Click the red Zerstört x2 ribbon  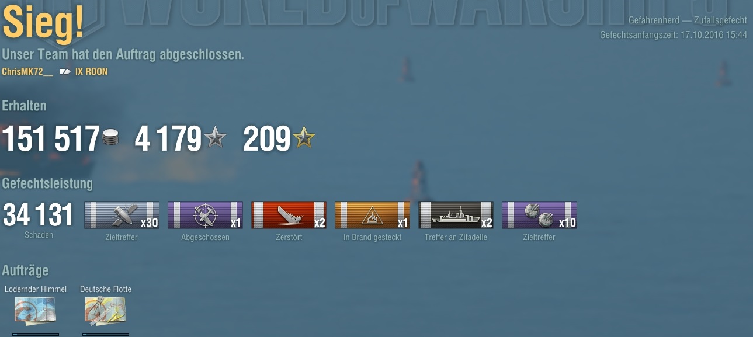[x=289, y=215]
